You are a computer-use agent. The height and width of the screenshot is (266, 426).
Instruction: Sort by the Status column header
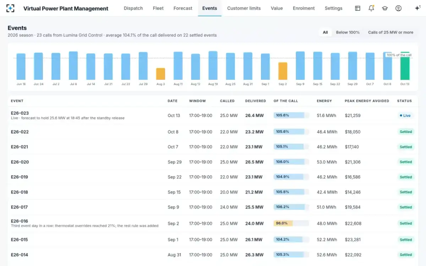point(404,101)
